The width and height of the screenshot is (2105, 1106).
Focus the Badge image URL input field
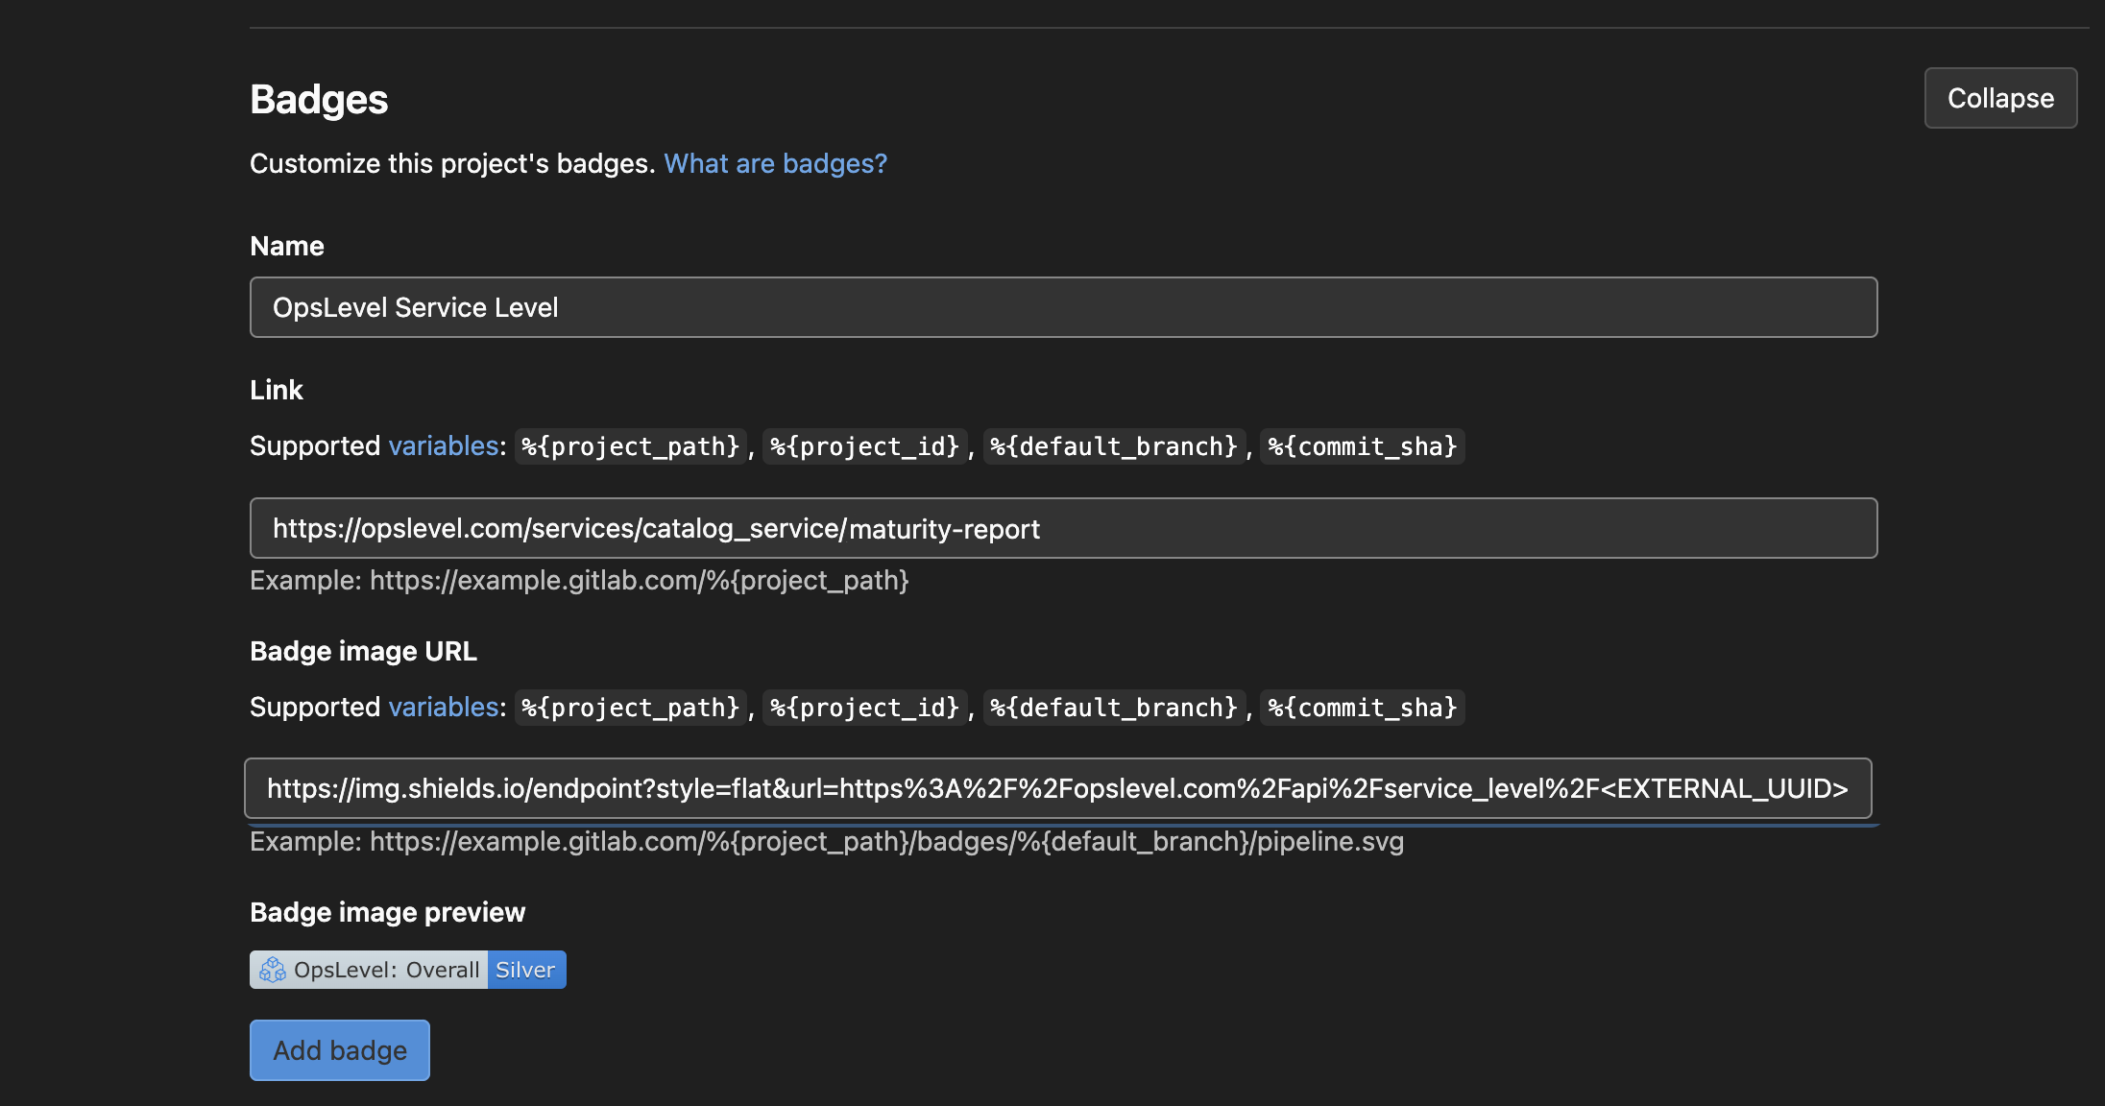(x=1057, y=788)
